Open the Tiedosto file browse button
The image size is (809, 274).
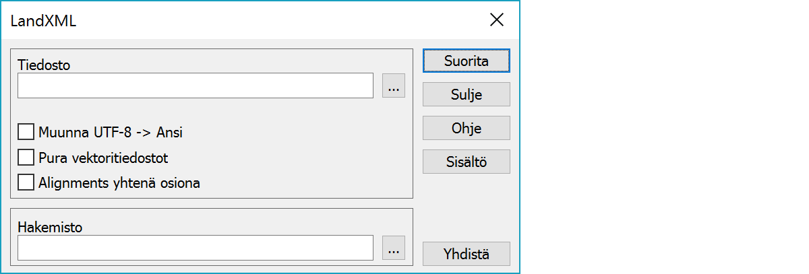[x=394, y=85]
